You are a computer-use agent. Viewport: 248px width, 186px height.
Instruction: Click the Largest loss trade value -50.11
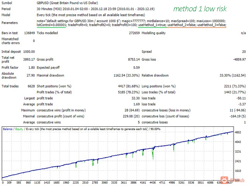click(241, 98)
